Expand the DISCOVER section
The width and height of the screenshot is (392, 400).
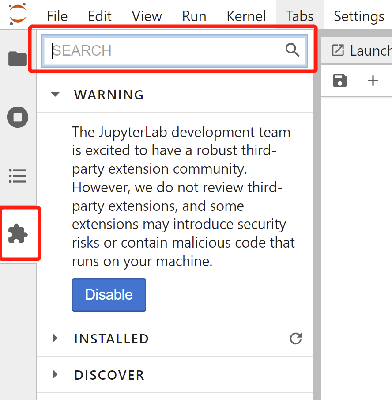click(55, 375)
